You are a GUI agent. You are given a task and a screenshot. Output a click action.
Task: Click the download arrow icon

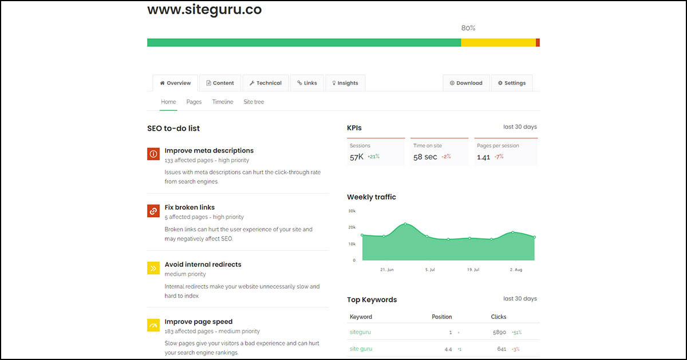pyautogui.click(x=452, y=83)
